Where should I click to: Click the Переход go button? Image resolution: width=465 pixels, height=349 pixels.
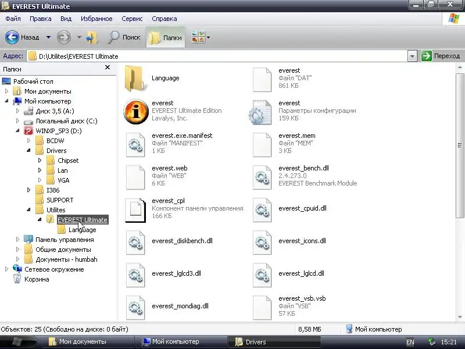pos(441,56)
